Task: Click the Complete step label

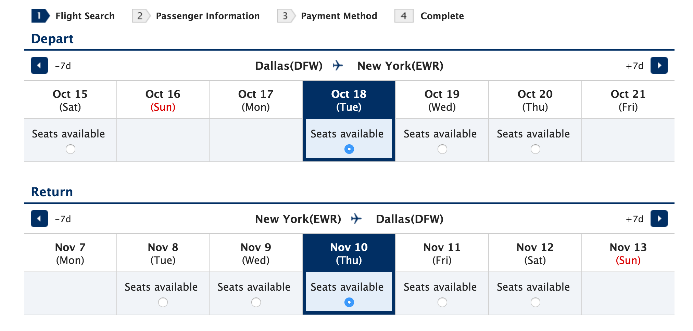Action: tap(442, 16)
